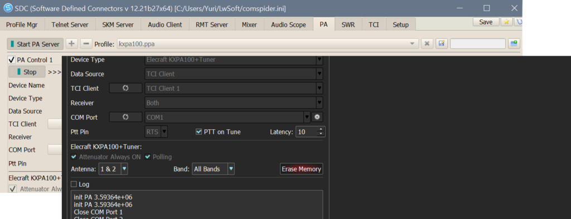Click the Save button
Image resolution: width=571 pixels, height=219 pixels.
[x=486, y=22]
